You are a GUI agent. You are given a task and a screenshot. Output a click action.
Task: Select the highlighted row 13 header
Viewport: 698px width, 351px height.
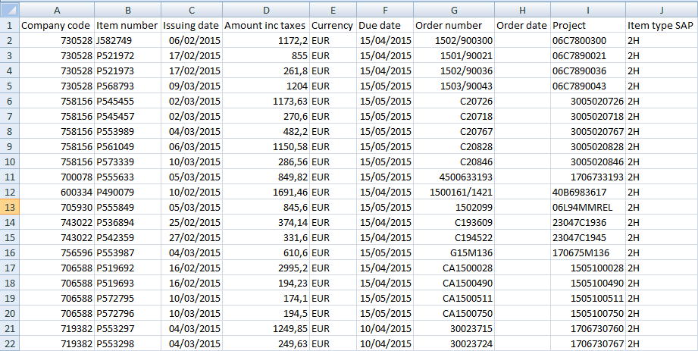coord(9,207)
